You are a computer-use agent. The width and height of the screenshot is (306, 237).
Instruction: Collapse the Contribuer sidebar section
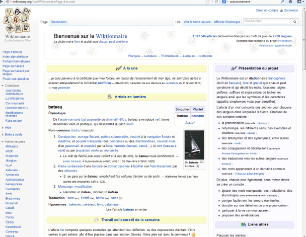click(x=3, y=86)
